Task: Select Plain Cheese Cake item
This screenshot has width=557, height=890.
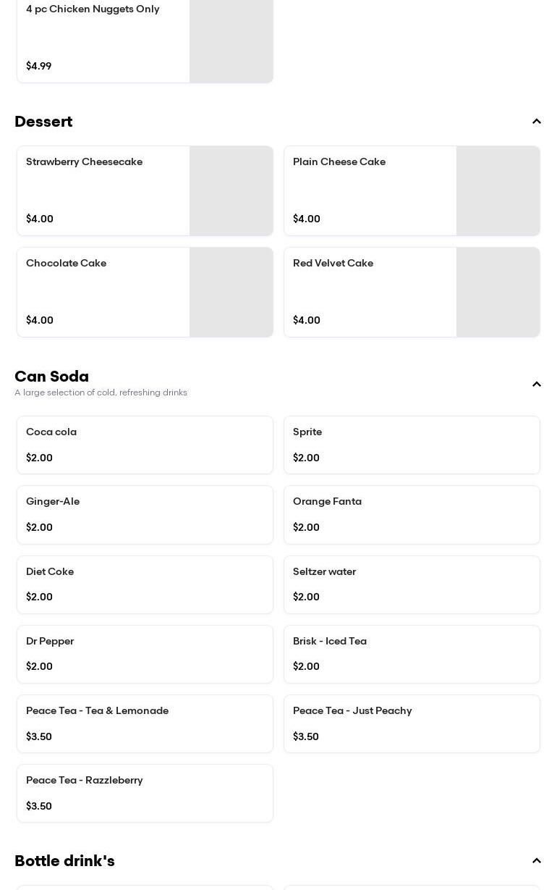Action: [x=370, y=190]
